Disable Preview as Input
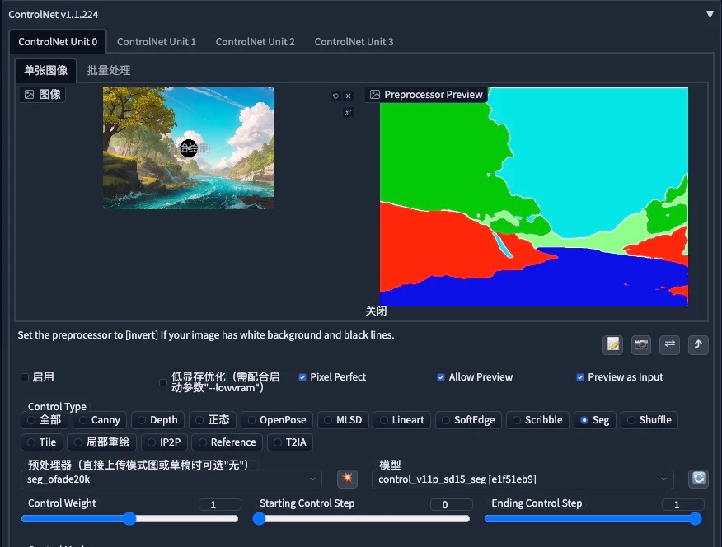The width and height of the screenshot is (722, 547). click(x=579, y=376)
